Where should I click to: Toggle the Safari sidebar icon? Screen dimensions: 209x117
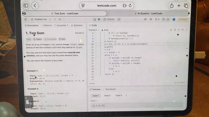click(x=26, y=6)
